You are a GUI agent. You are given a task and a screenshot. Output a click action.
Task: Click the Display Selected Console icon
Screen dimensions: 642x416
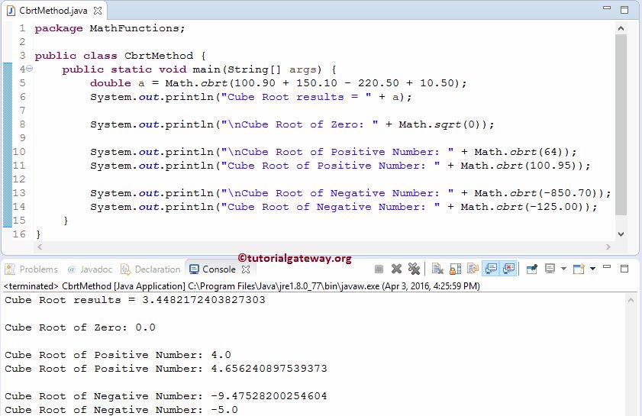point(550,269)
